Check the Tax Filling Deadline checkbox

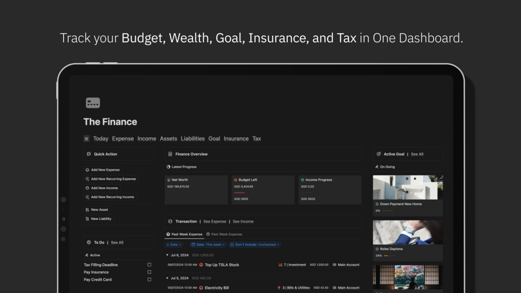(149, 265)
